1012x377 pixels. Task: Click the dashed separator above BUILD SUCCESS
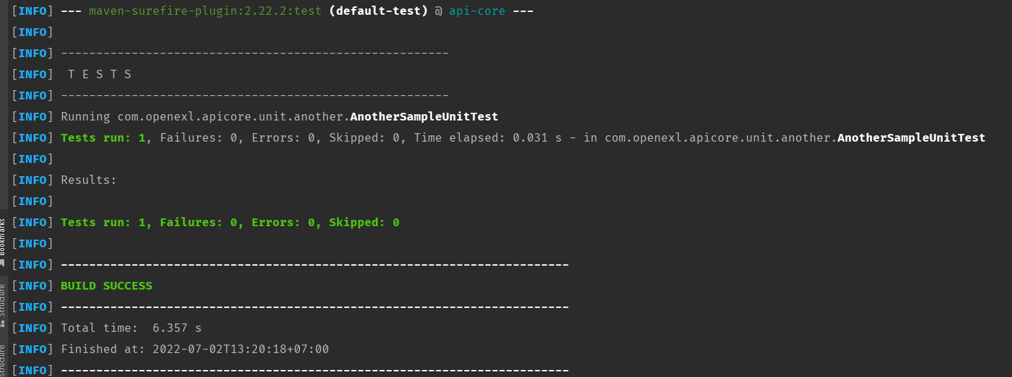click(x=315, y=265)
